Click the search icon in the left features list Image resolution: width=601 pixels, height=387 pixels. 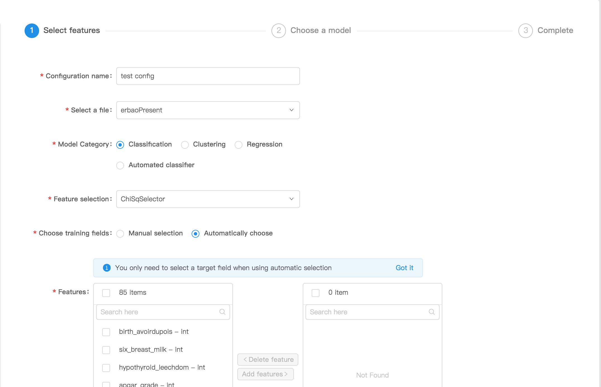[222, 312]
